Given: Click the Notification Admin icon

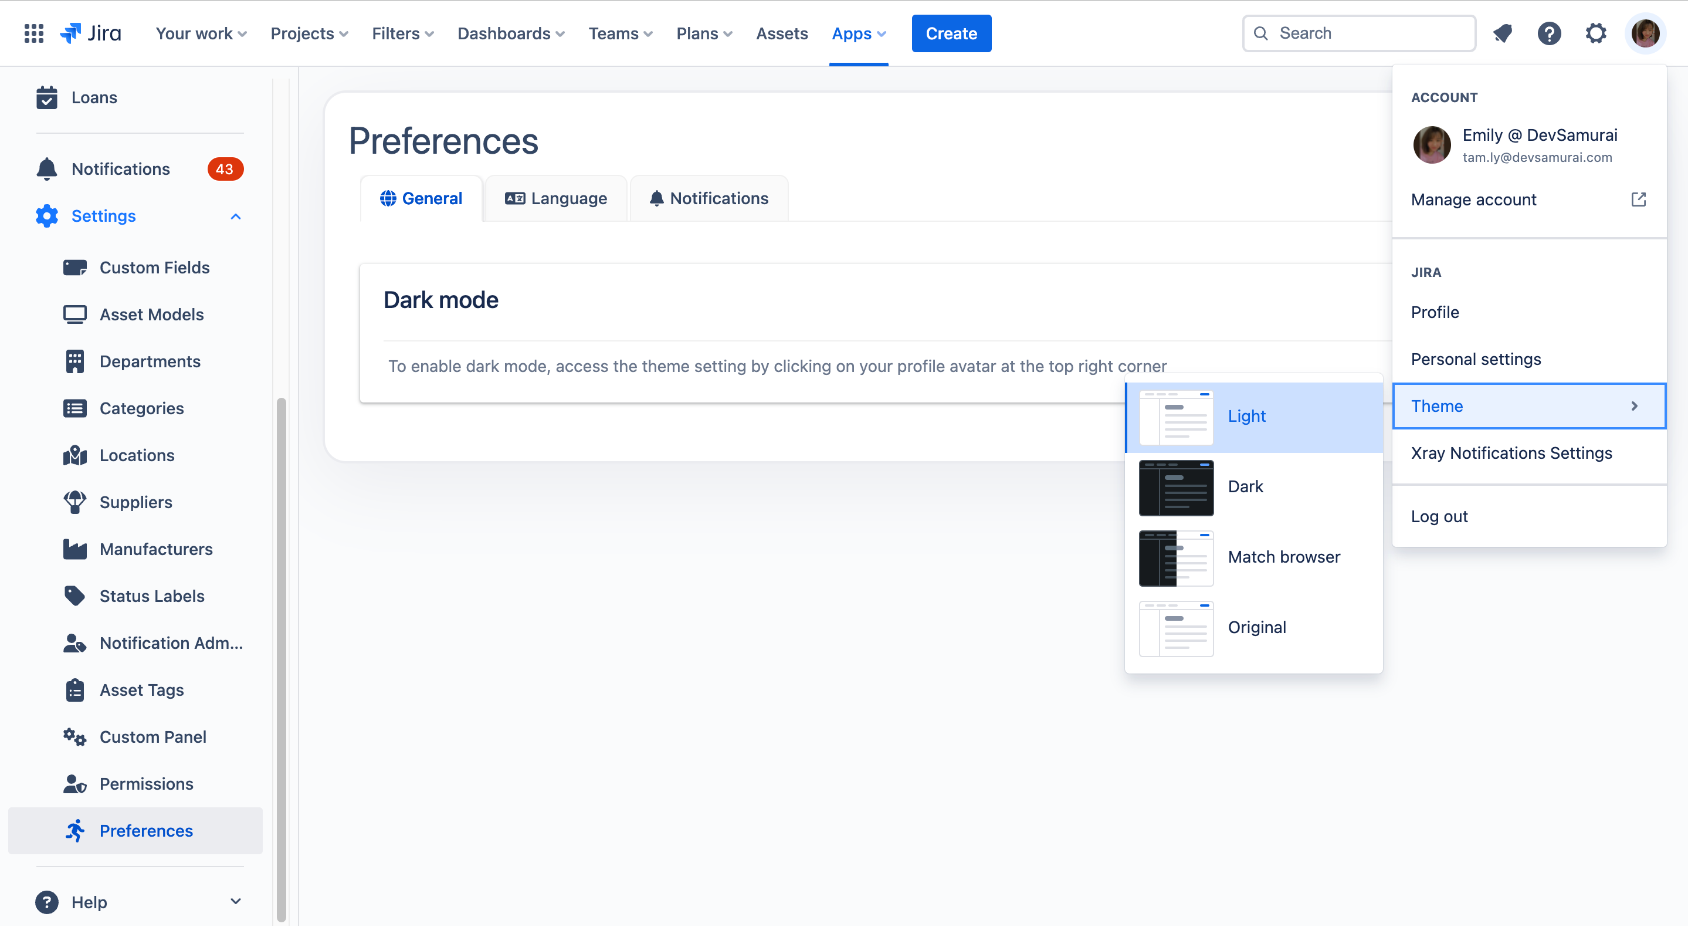Looking at the screenshot, I should pyautogui.click(x=74, y=642).
